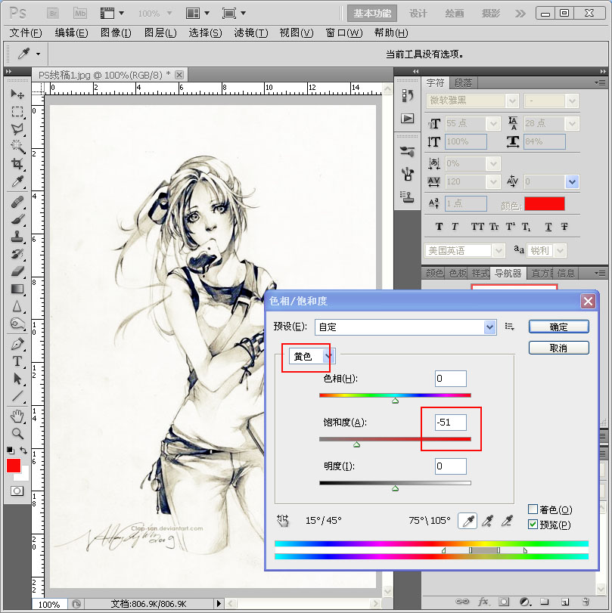This screenshot has height=613, width=612.
Task: Toggle Small Caps text style
Action: [x=494, y=227]
